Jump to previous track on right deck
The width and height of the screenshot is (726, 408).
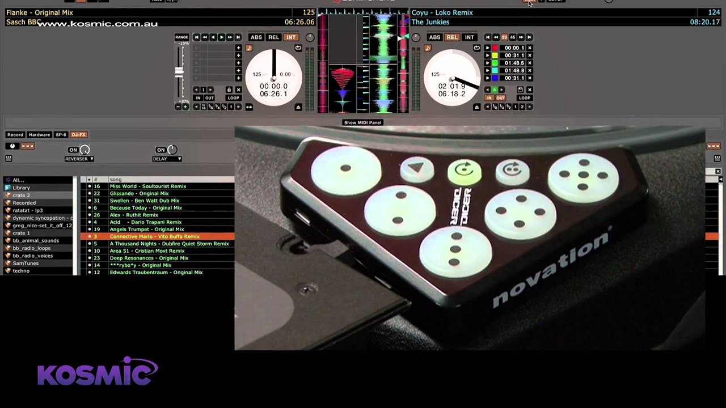[488, 37]
